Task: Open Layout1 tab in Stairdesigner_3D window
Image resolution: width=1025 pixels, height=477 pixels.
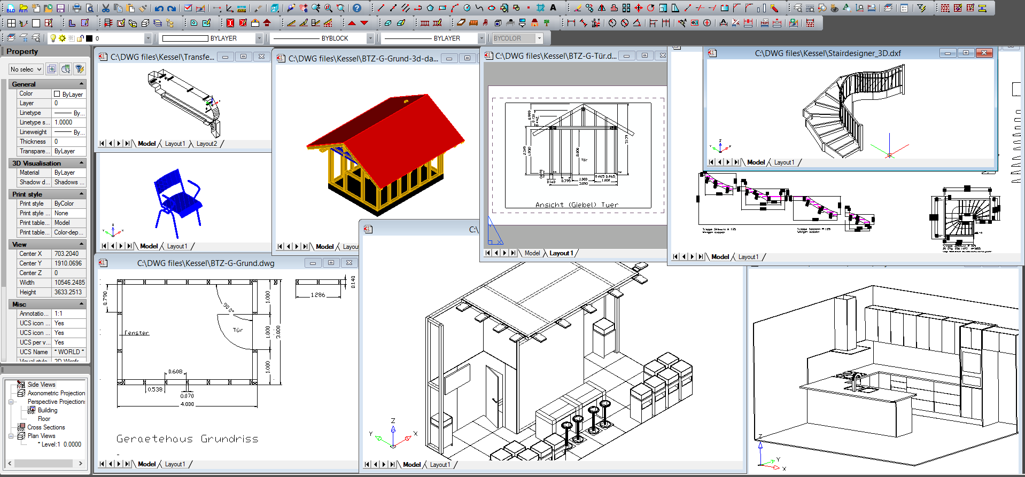Action: (x=784, y=162)
